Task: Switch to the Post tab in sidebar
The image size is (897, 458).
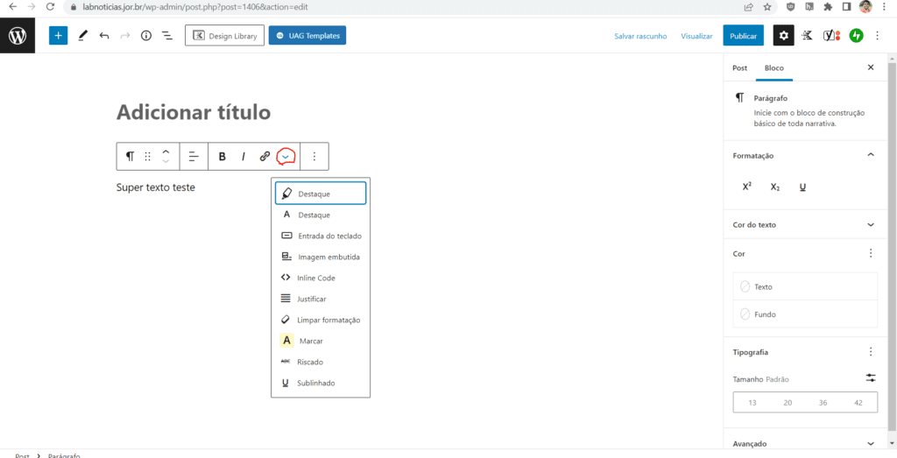Action: 739,67
